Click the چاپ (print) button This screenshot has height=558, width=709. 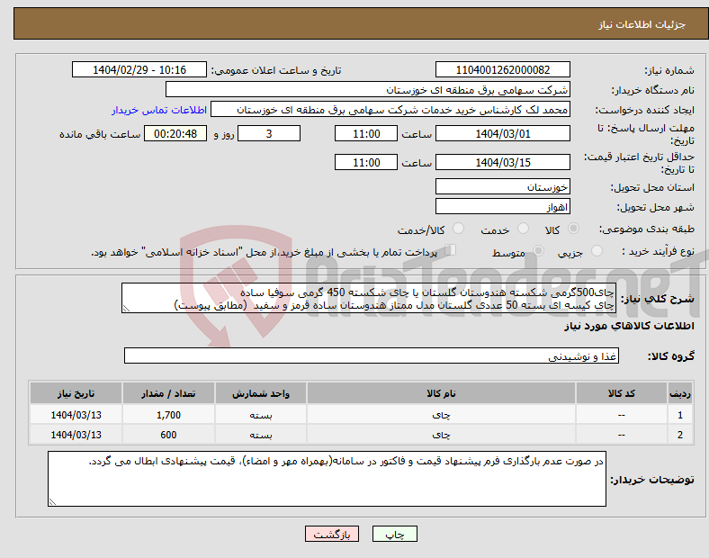point(394,534)
